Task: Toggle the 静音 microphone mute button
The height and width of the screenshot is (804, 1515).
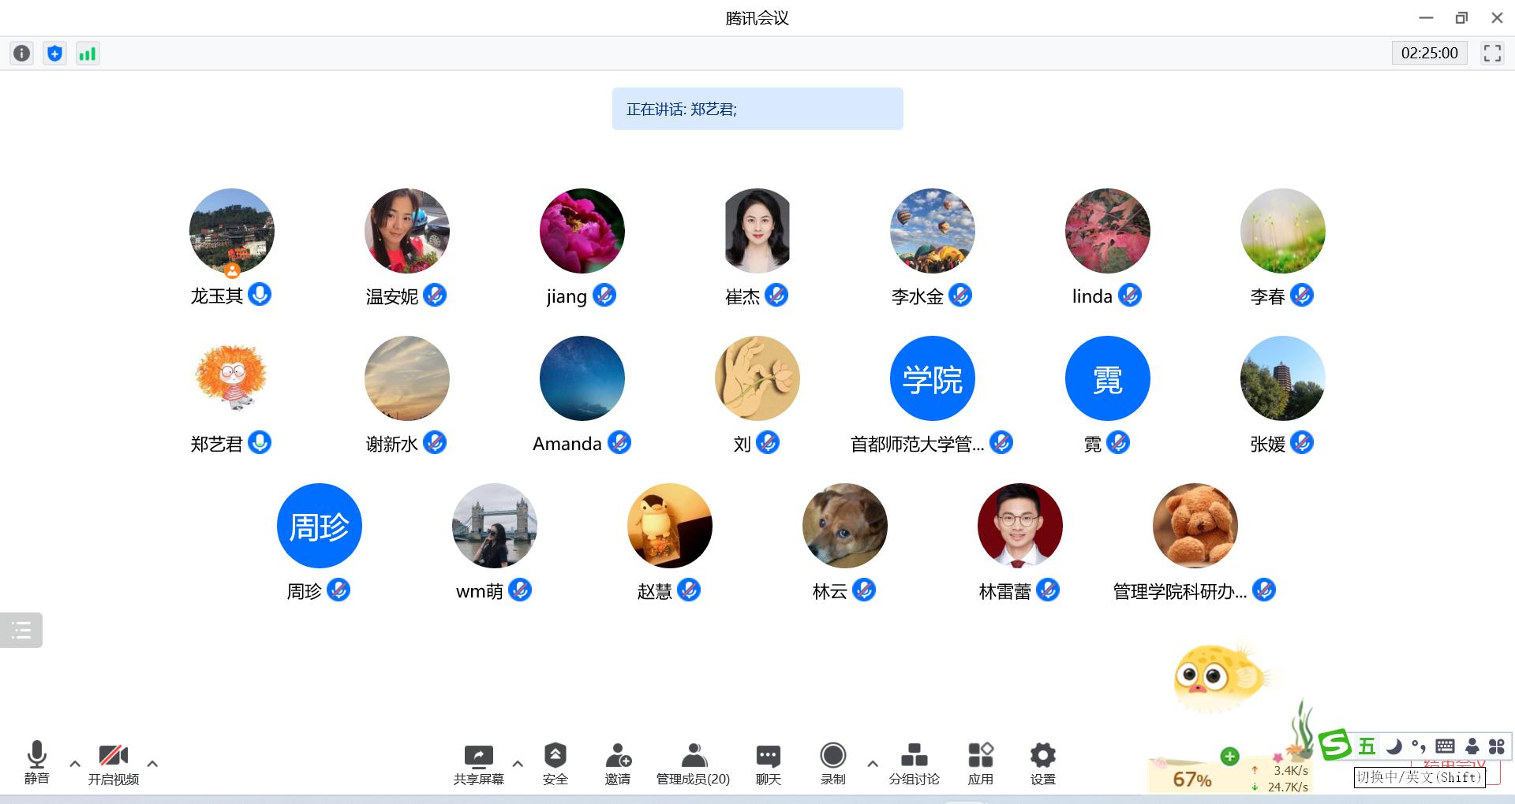Action: [x=36, y=761]
